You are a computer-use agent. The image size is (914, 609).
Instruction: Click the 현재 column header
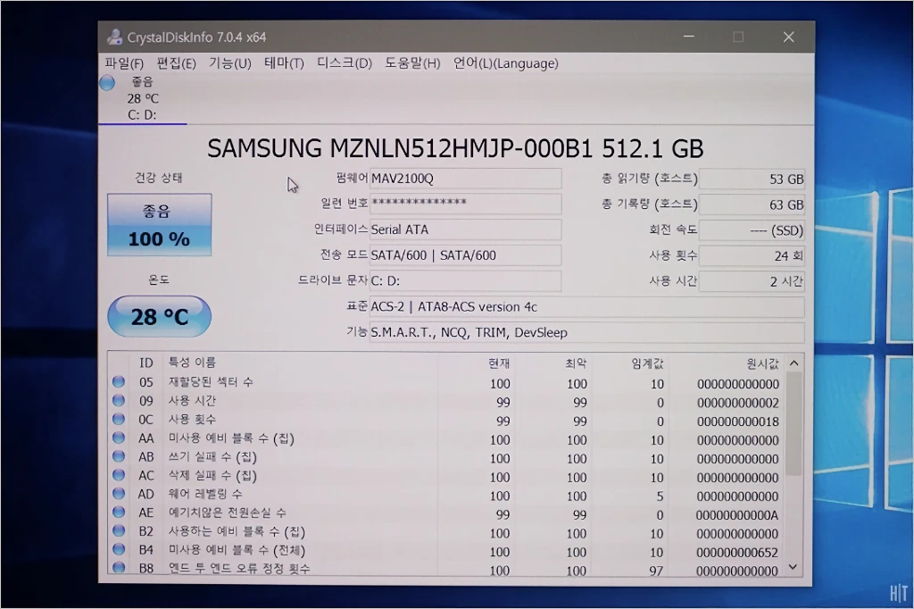(x=499, y=363)
